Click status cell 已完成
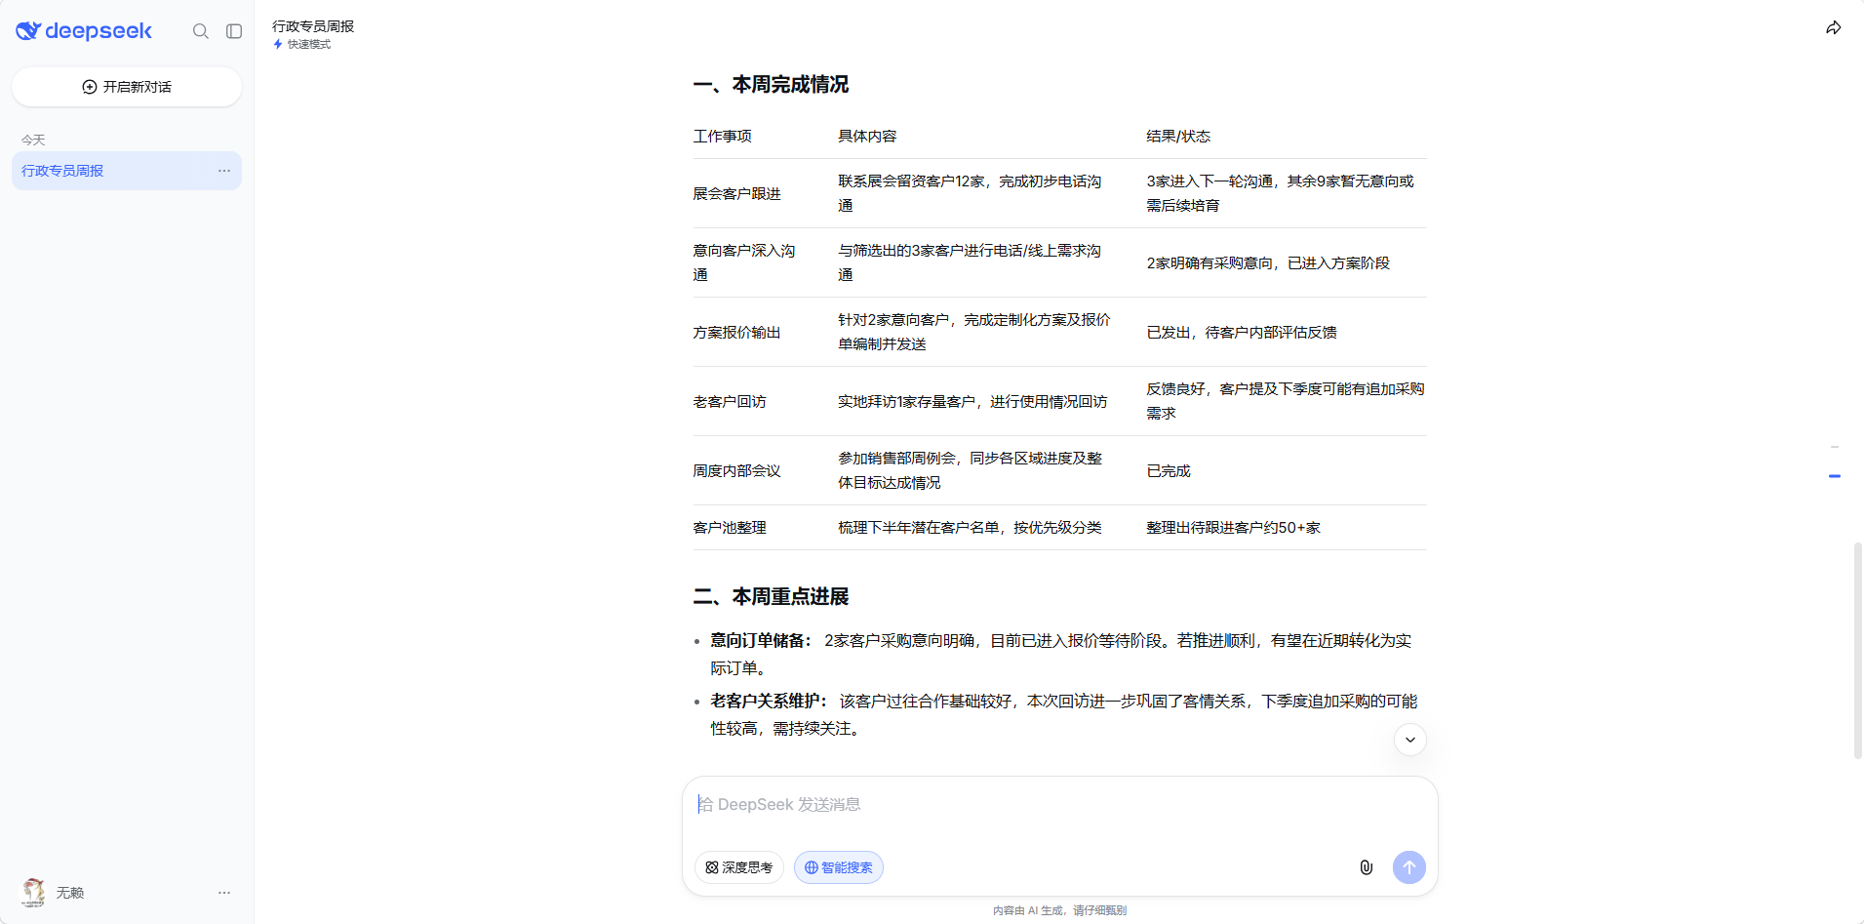This screenshot has width=1864, height=924. [x=1169, y=471]
